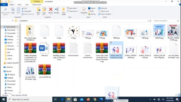Image resolution: width=181 pixels, height=102 pixels.
Task: Click the Manage contextual tab
Action: click(x=37, y=1)
